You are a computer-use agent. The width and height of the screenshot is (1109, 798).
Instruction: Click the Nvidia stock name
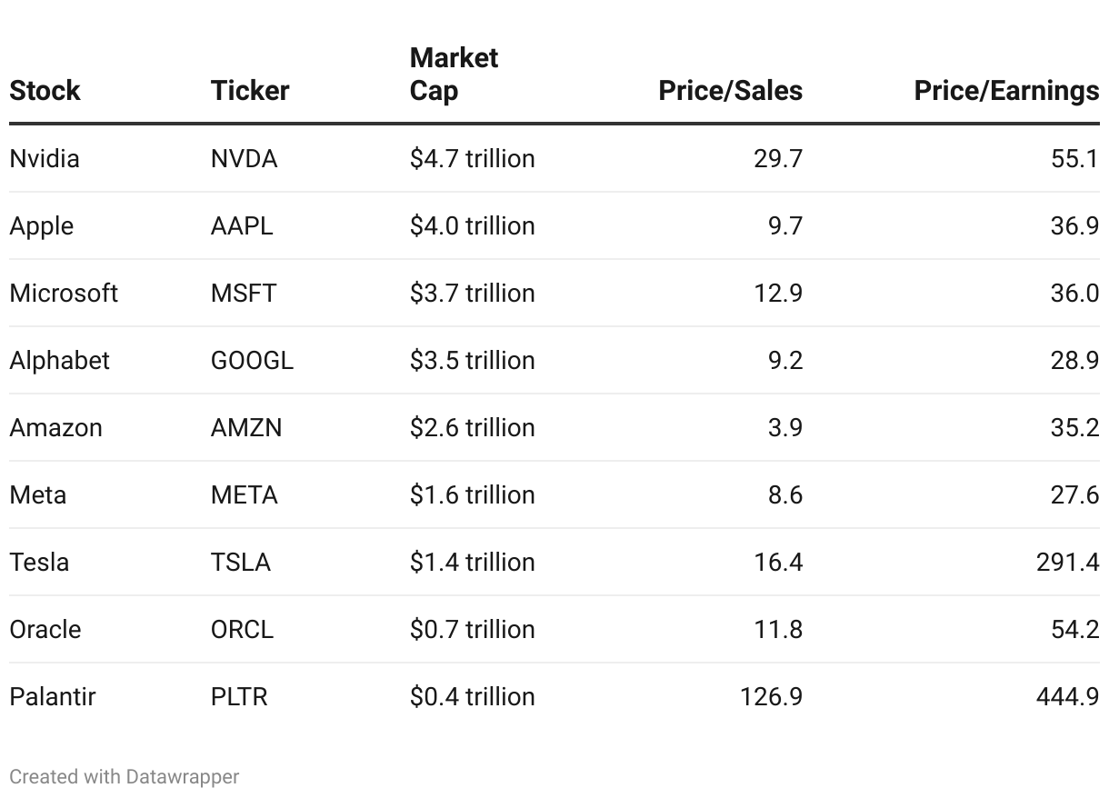coord(45,159)
